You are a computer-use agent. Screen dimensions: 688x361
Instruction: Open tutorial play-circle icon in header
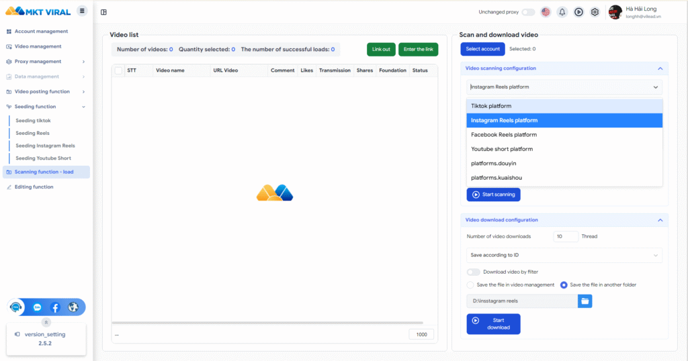coord(578,12)
